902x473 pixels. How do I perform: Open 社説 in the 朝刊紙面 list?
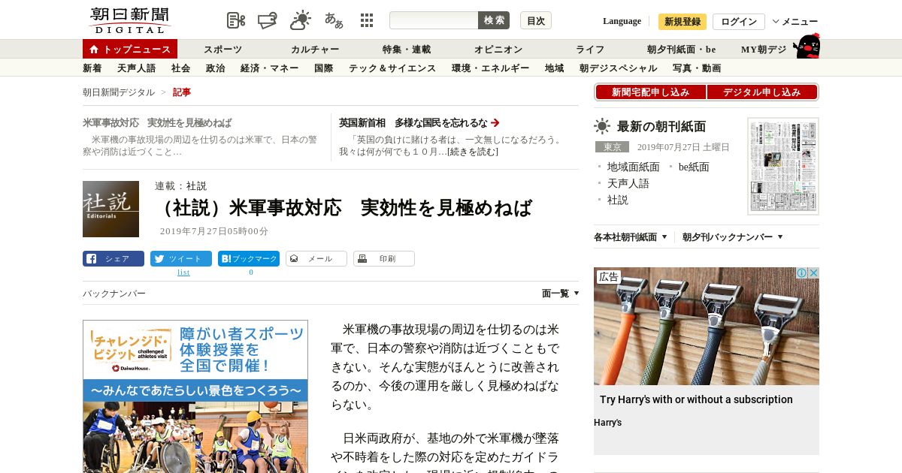(617, 200)
